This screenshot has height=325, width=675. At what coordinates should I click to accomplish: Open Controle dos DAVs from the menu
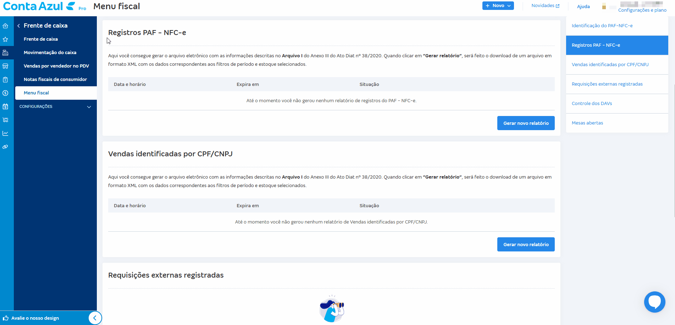click(592, 103)
